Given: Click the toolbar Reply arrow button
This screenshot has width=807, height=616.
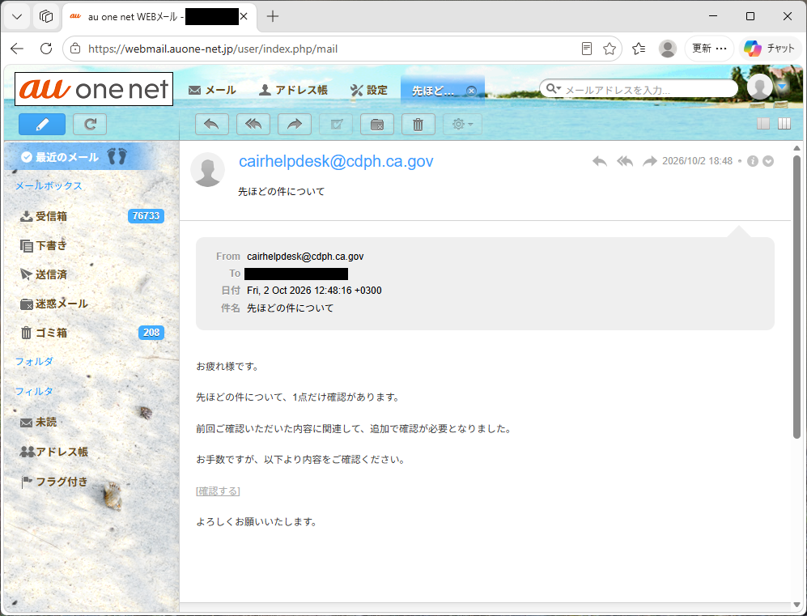Looking at the screenshot, I should click(212, 124).
